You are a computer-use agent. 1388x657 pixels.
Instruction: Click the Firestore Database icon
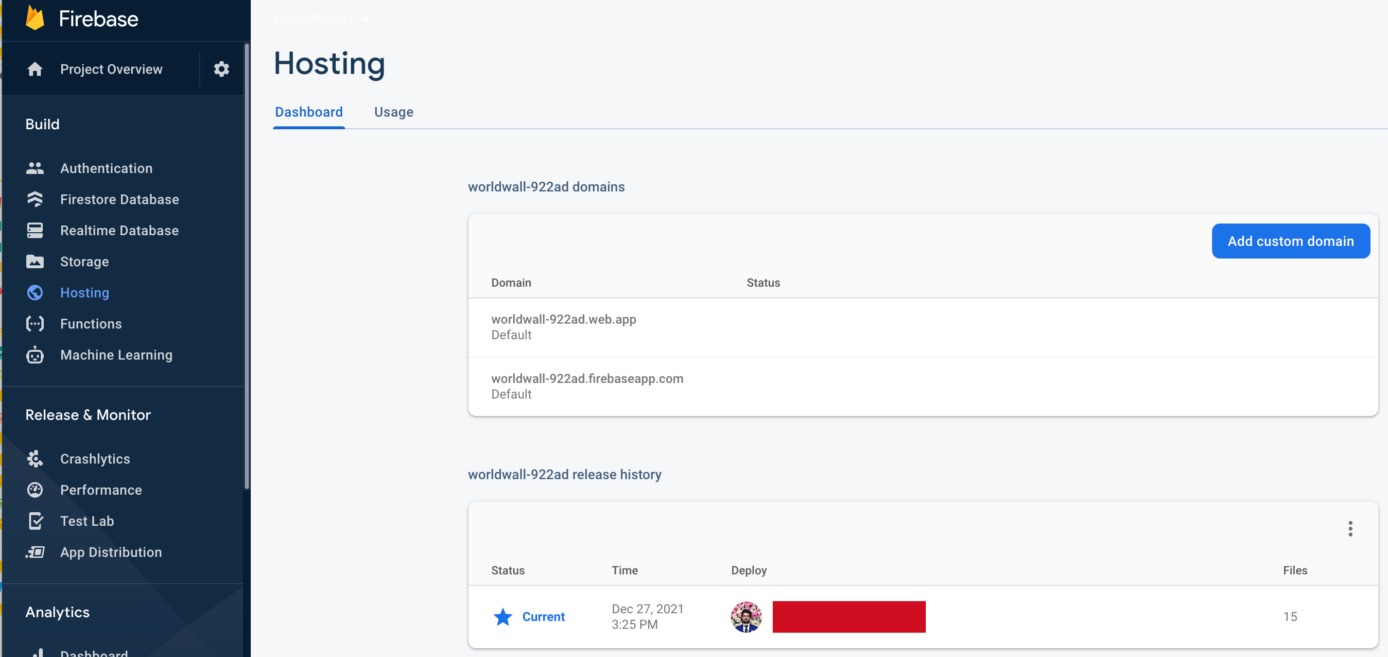point(35,199)
